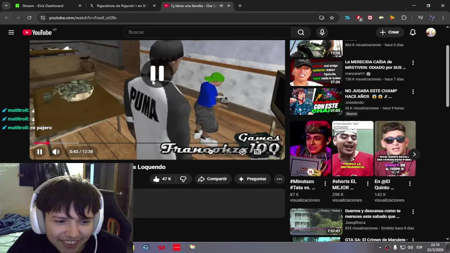This screenshot has height=253, width=450.
Task: Play the Minutazo Tata vs. short
Action: (310, 149)
